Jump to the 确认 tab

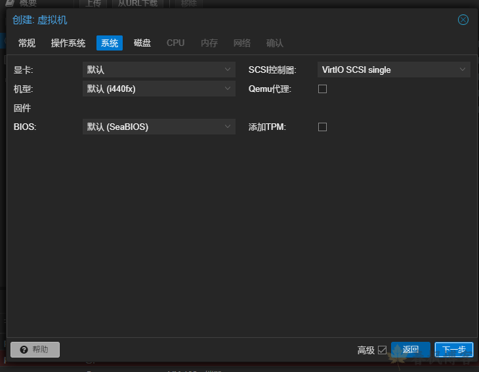[275, 43]
